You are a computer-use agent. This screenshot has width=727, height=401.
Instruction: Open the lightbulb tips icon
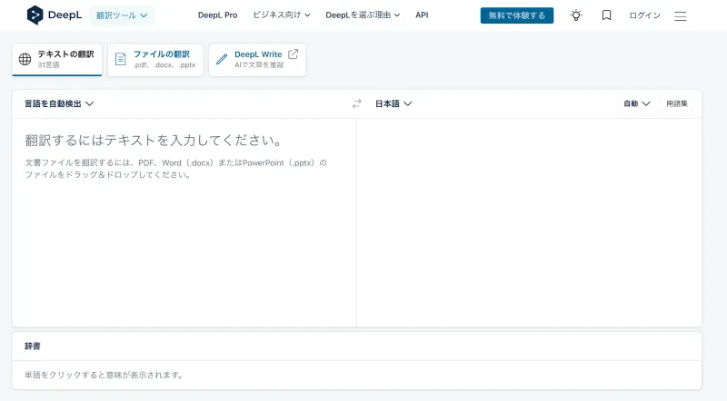pos(576,15)
